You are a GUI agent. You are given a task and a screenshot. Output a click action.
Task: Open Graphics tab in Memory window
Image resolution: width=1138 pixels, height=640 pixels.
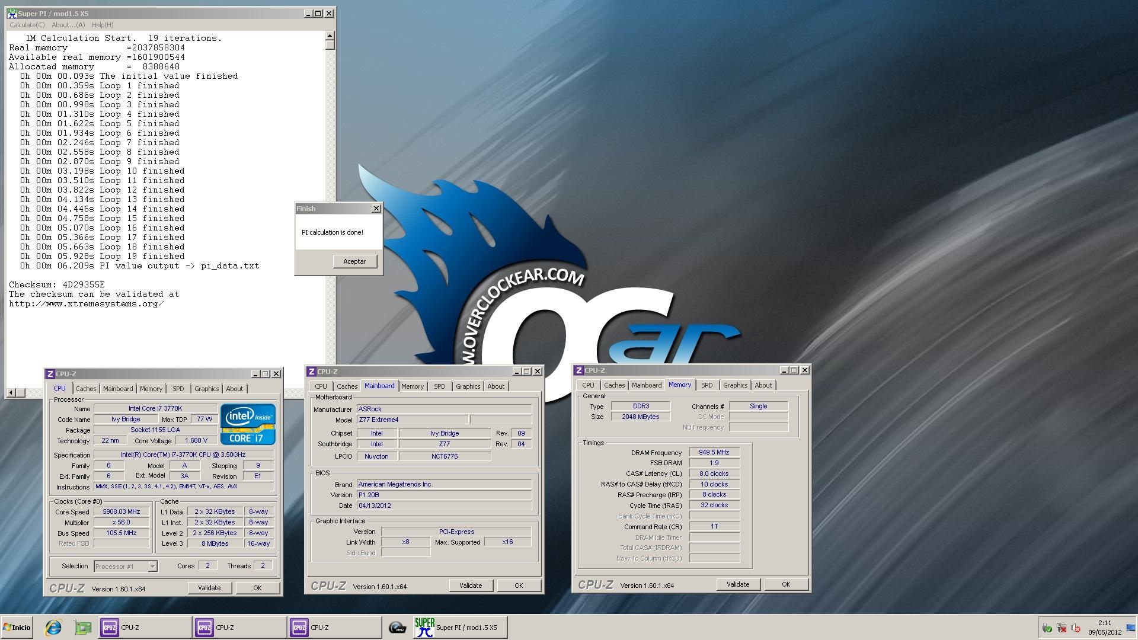point(735,385)
